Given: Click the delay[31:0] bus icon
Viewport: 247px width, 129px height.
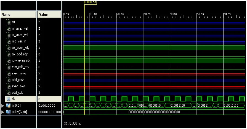Looking at the screenshot, I should [x=8, y=112].
